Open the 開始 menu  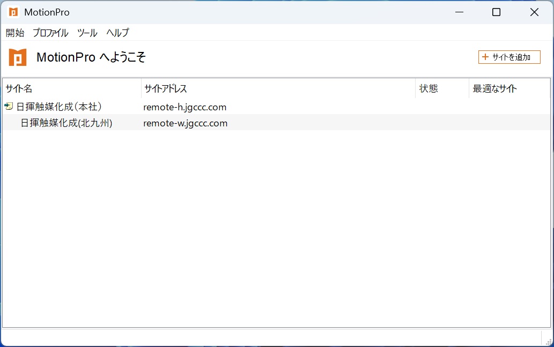pyautogui.click(x=15, y=33)
